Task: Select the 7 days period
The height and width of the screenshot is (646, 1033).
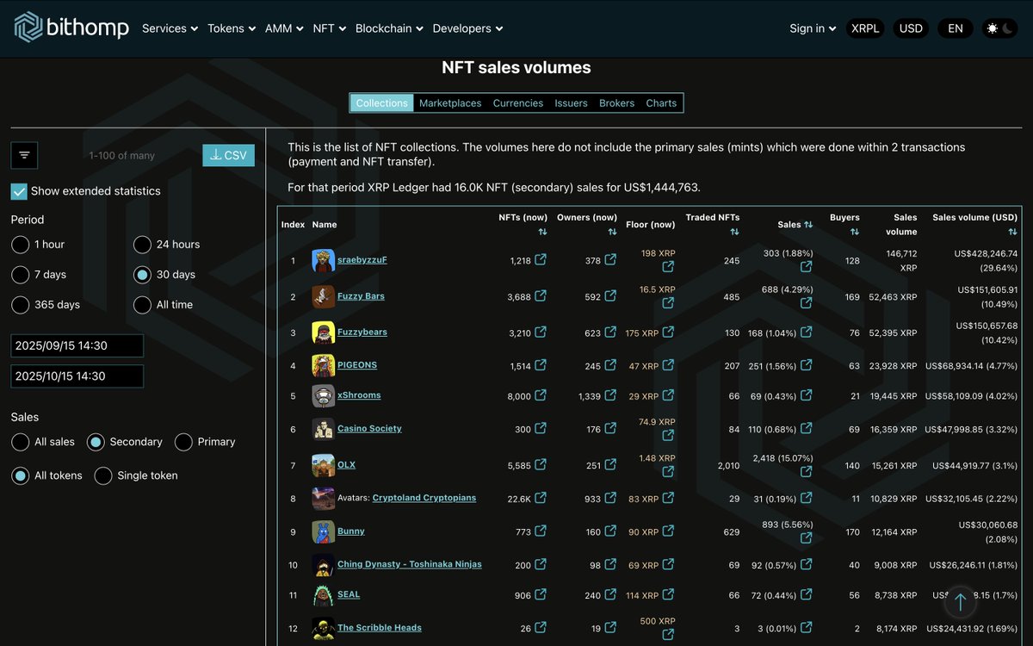Action: point(21,275)
